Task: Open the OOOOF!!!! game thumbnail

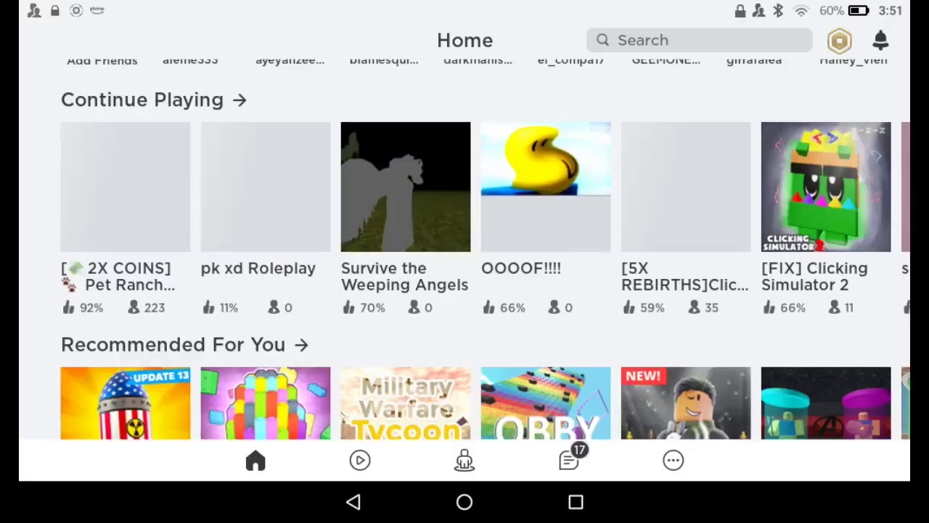Action: pos(546,187)
